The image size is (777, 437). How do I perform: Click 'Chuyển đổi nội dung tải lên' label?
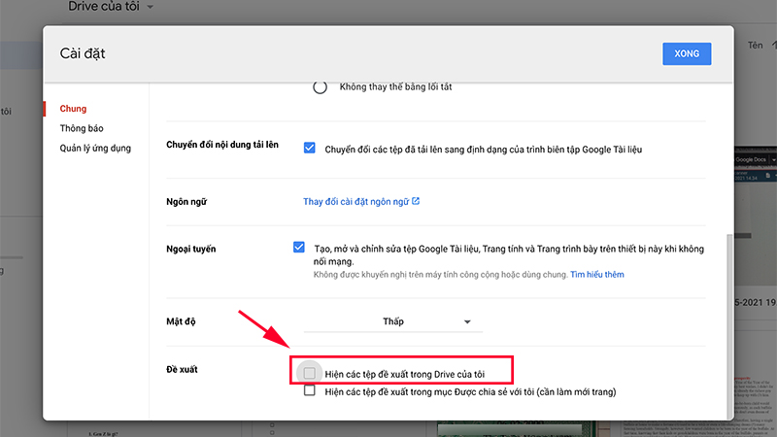coord(222,145)
